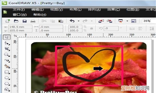Expand the undo history dropdown arrow
This screenshot has height=93, width=156.
tap(79, 21)
